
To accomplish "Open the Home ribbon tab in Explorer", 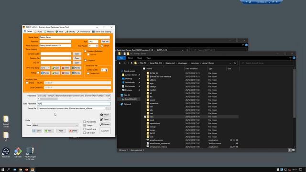I will (x=130, y=58).
